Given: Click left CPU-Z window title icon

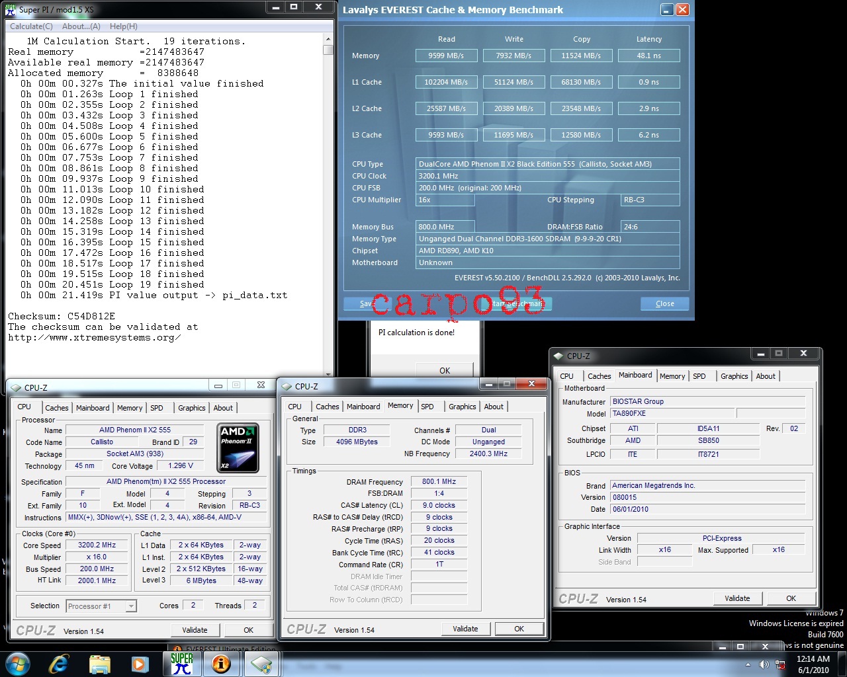Looking at the screenshot, I should pyautogui.click(x=16, y=387).
